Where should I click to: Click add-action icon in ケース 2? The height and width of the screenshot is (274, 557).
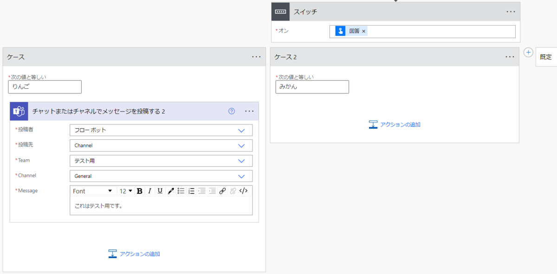[373, 124]
